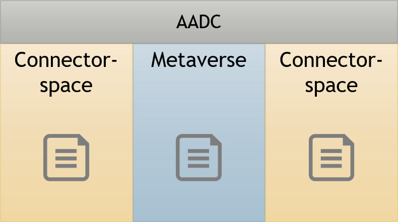Click blue Metaverse panel area below document icon
Image resolution: width=398 pixels, height=222 pixels.
[x=199, y=201]
